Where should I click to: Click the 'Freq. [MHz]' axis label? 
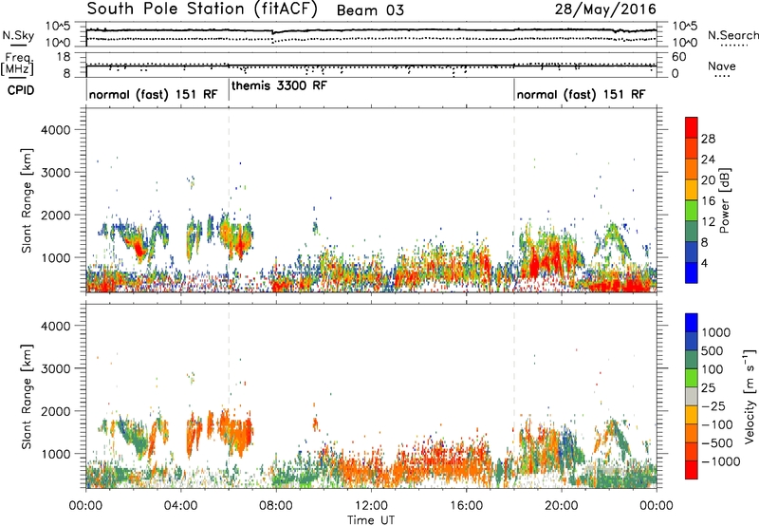pyautogui.click(x=18, y=65)
